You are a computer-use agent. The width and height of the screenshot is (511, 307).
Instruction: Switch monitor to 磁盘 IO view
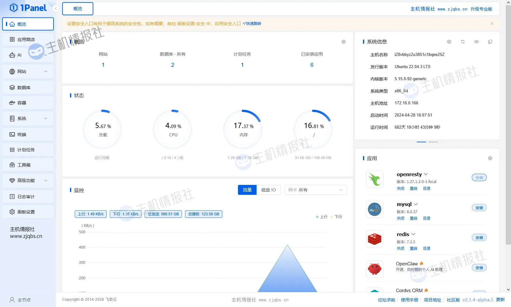pyautogui.click(x=268, y=190)
